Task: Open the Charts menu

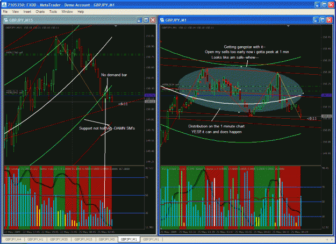Action: (x=40, y=12)
